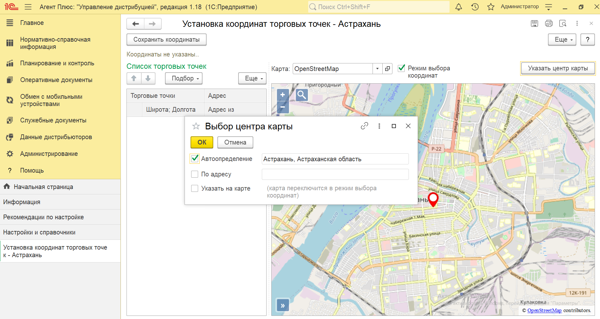Open Еще menu in trade points list
The width and height of the screenshot is (600, 319).
click(252, 78)
